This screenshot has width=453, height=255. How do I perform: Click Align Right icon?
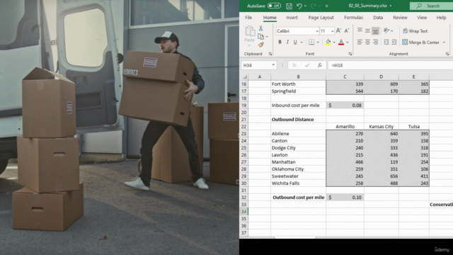point(375,42)
